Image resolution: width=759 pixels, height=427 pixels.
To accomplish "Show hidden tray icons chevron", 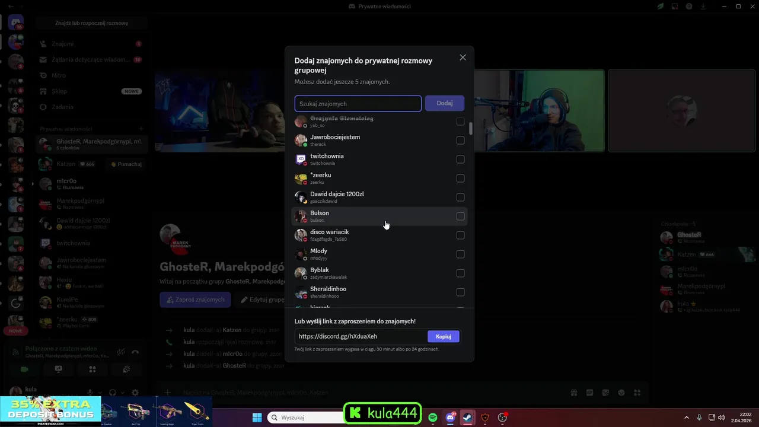I will [687, 418].
